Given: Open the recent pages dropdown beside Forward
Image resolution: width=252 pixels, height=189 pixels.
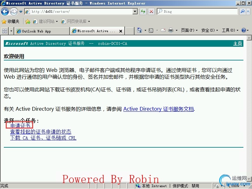Looking at the screenshot, I should [21, 12].
